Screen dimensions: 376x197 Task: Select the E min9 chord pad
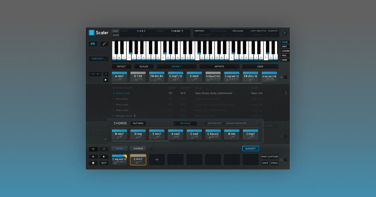pyautogui.click(x=194, y=77)
